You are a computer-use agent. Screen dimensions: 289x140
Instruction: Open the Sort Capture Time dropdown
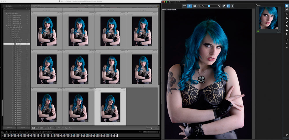68,128
